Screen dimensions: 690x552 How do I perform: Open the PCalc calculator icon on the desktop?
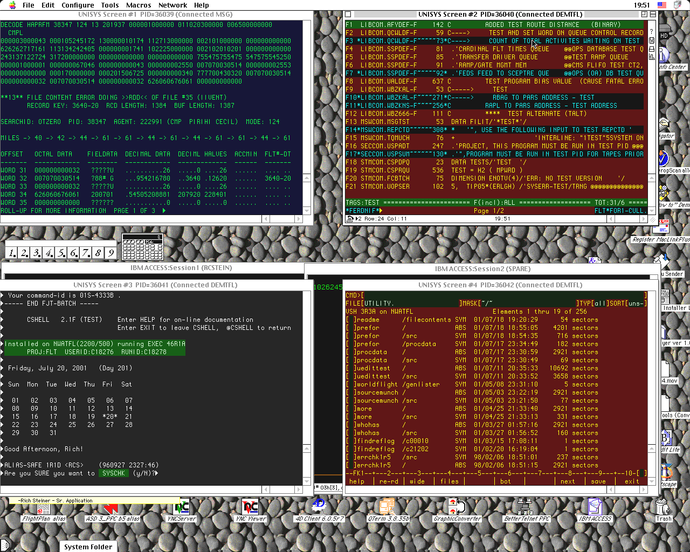(142, 247)
